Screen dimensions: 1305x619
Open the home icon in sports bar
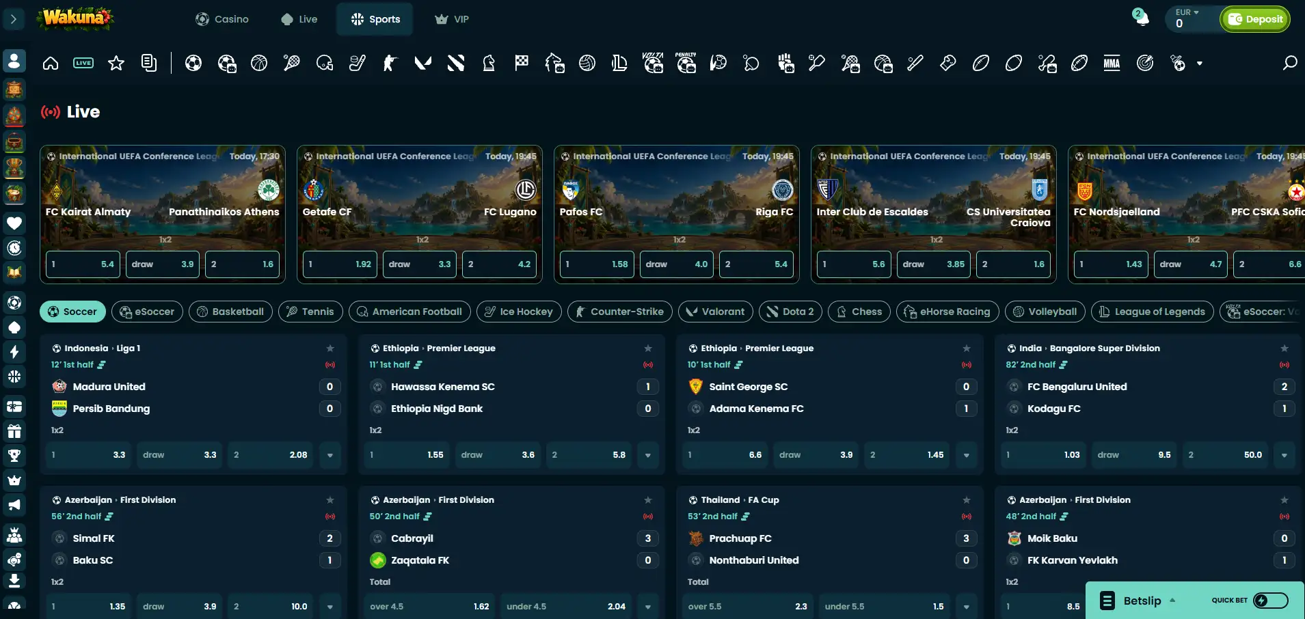coord(51,64)
